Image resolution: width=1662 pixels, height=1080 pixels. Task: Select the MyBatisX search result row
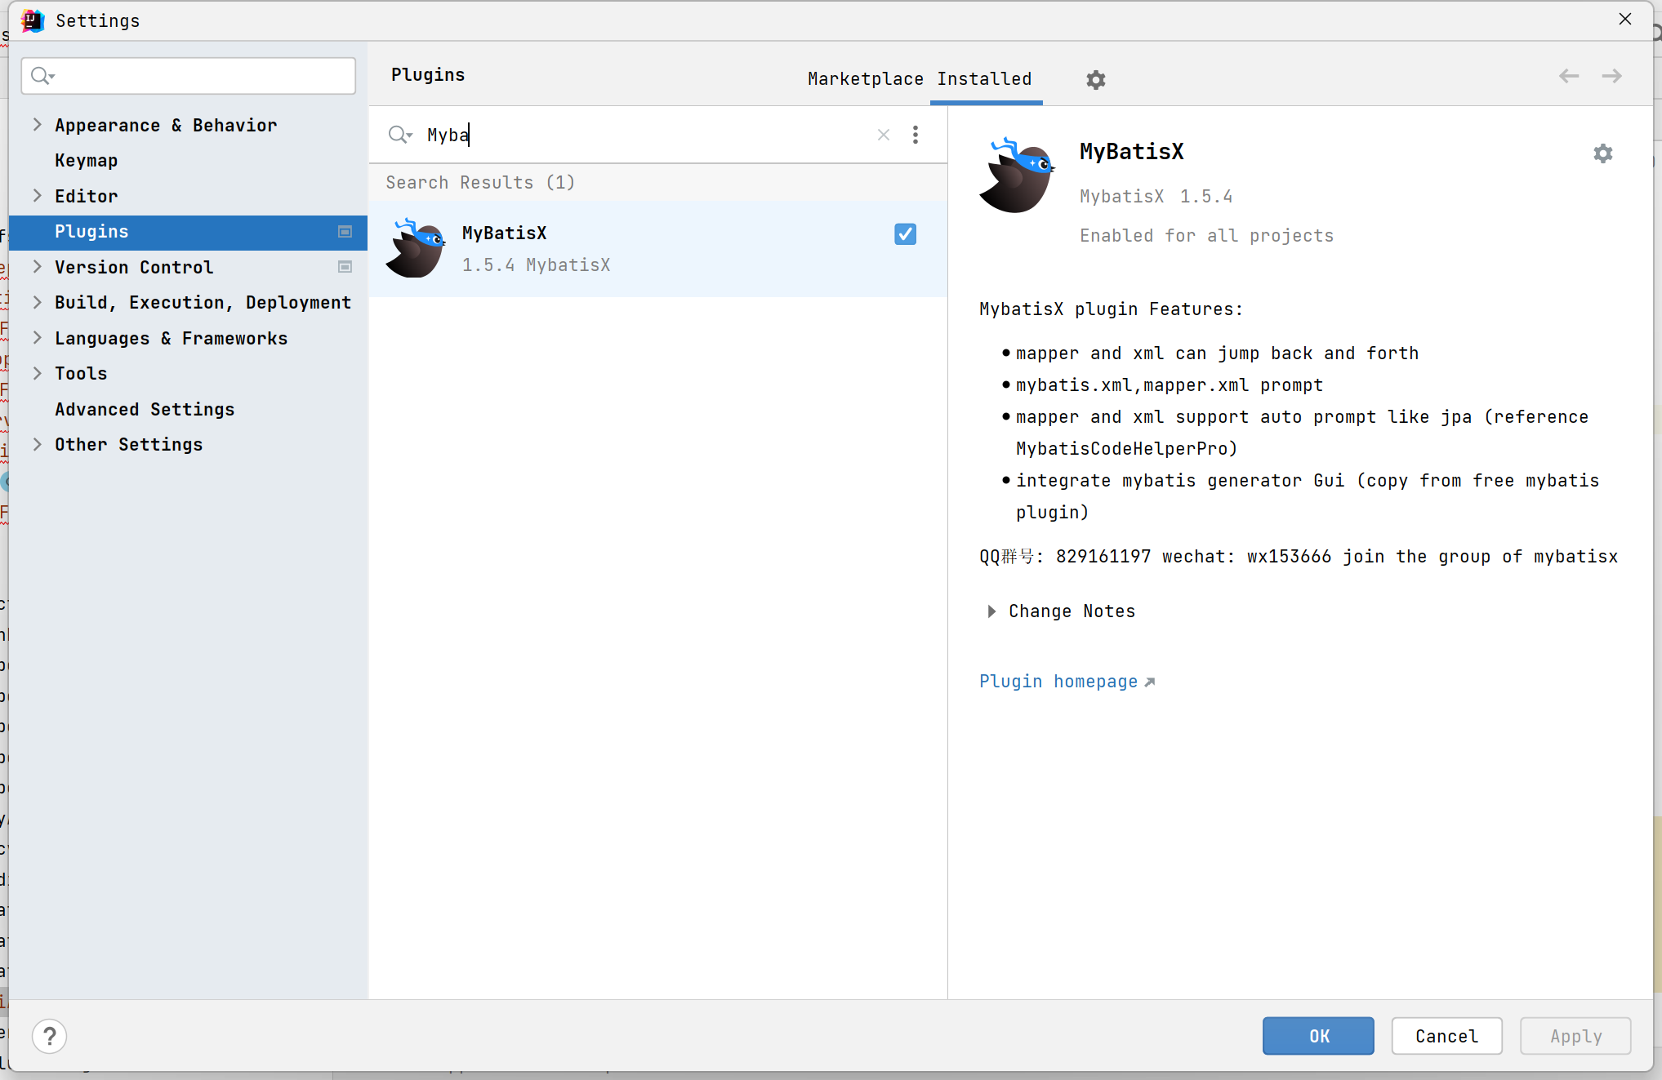point(657,248)
